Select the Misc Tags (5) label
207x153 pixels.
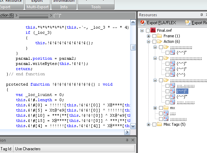point(174,124)
